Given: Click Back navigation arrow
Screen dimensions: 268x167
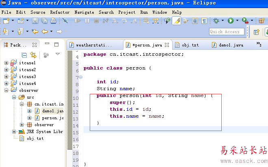Looking at the screenshot, I should pos(45,32).
